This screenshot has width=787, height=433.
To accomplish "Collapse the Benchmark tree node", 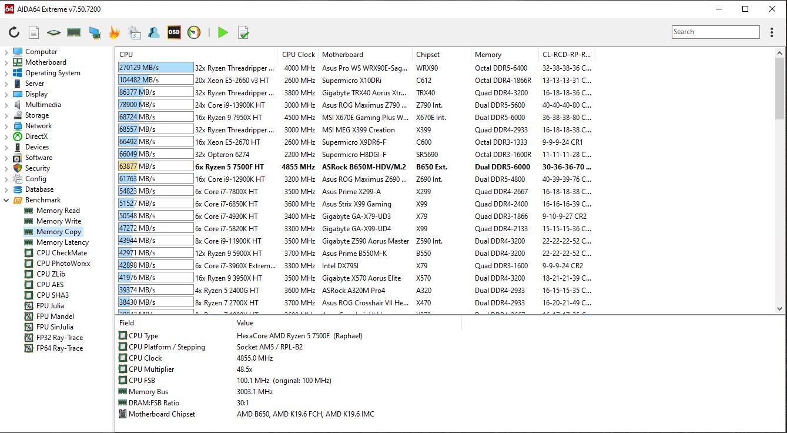I will pos(6,200).
